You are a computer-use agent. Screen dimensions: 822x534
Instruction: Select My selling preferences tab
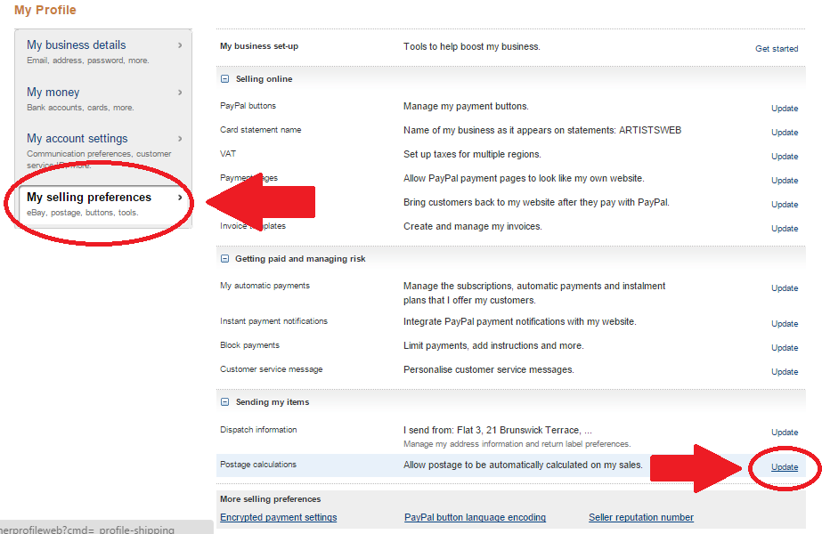click(103, 204)
